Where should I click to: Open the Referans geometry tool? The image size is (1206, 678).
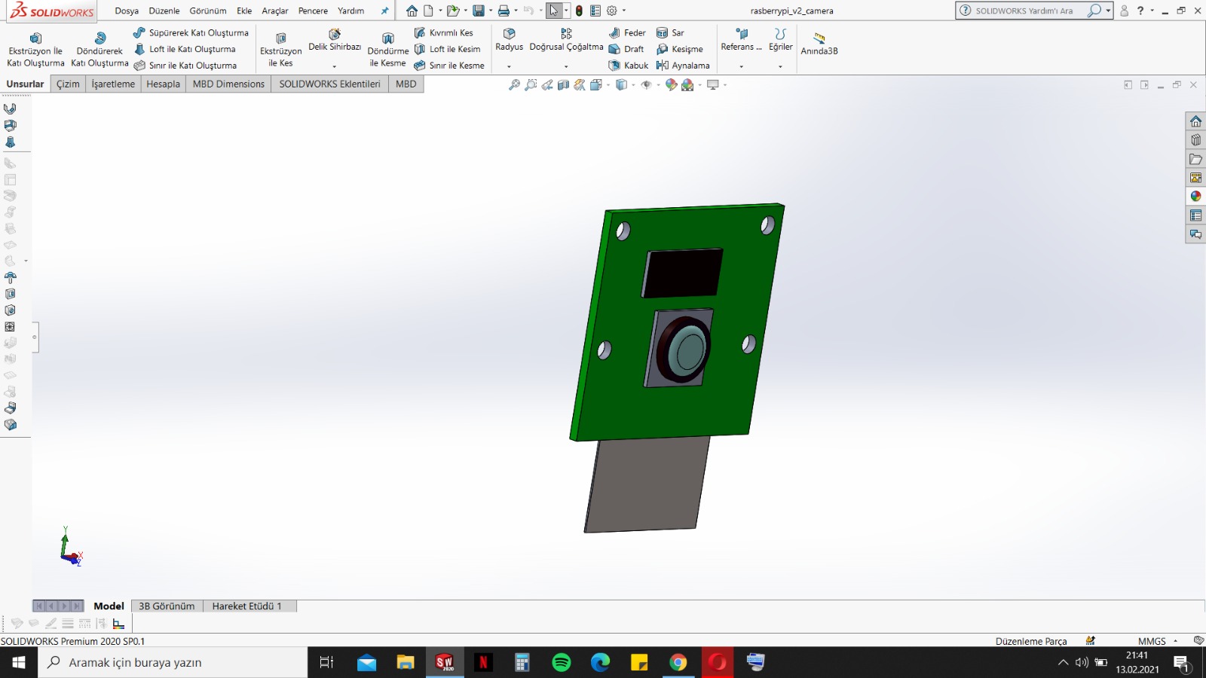point(741,41)
